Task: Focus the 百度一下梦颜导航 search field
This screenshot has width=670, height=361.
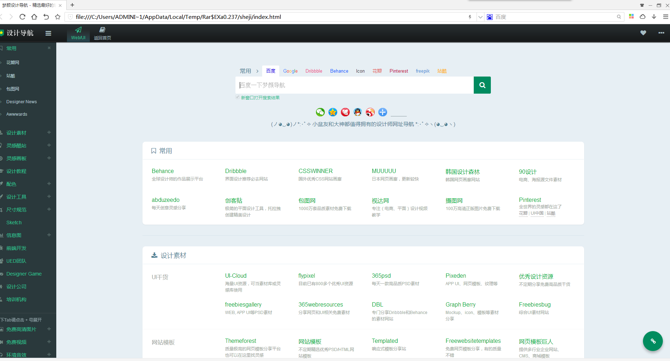Action: tap(354, 85)
